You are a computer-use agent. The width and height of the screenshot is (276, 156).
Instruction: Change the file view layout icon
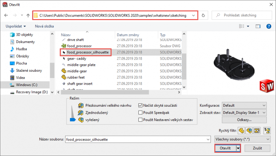241,26
